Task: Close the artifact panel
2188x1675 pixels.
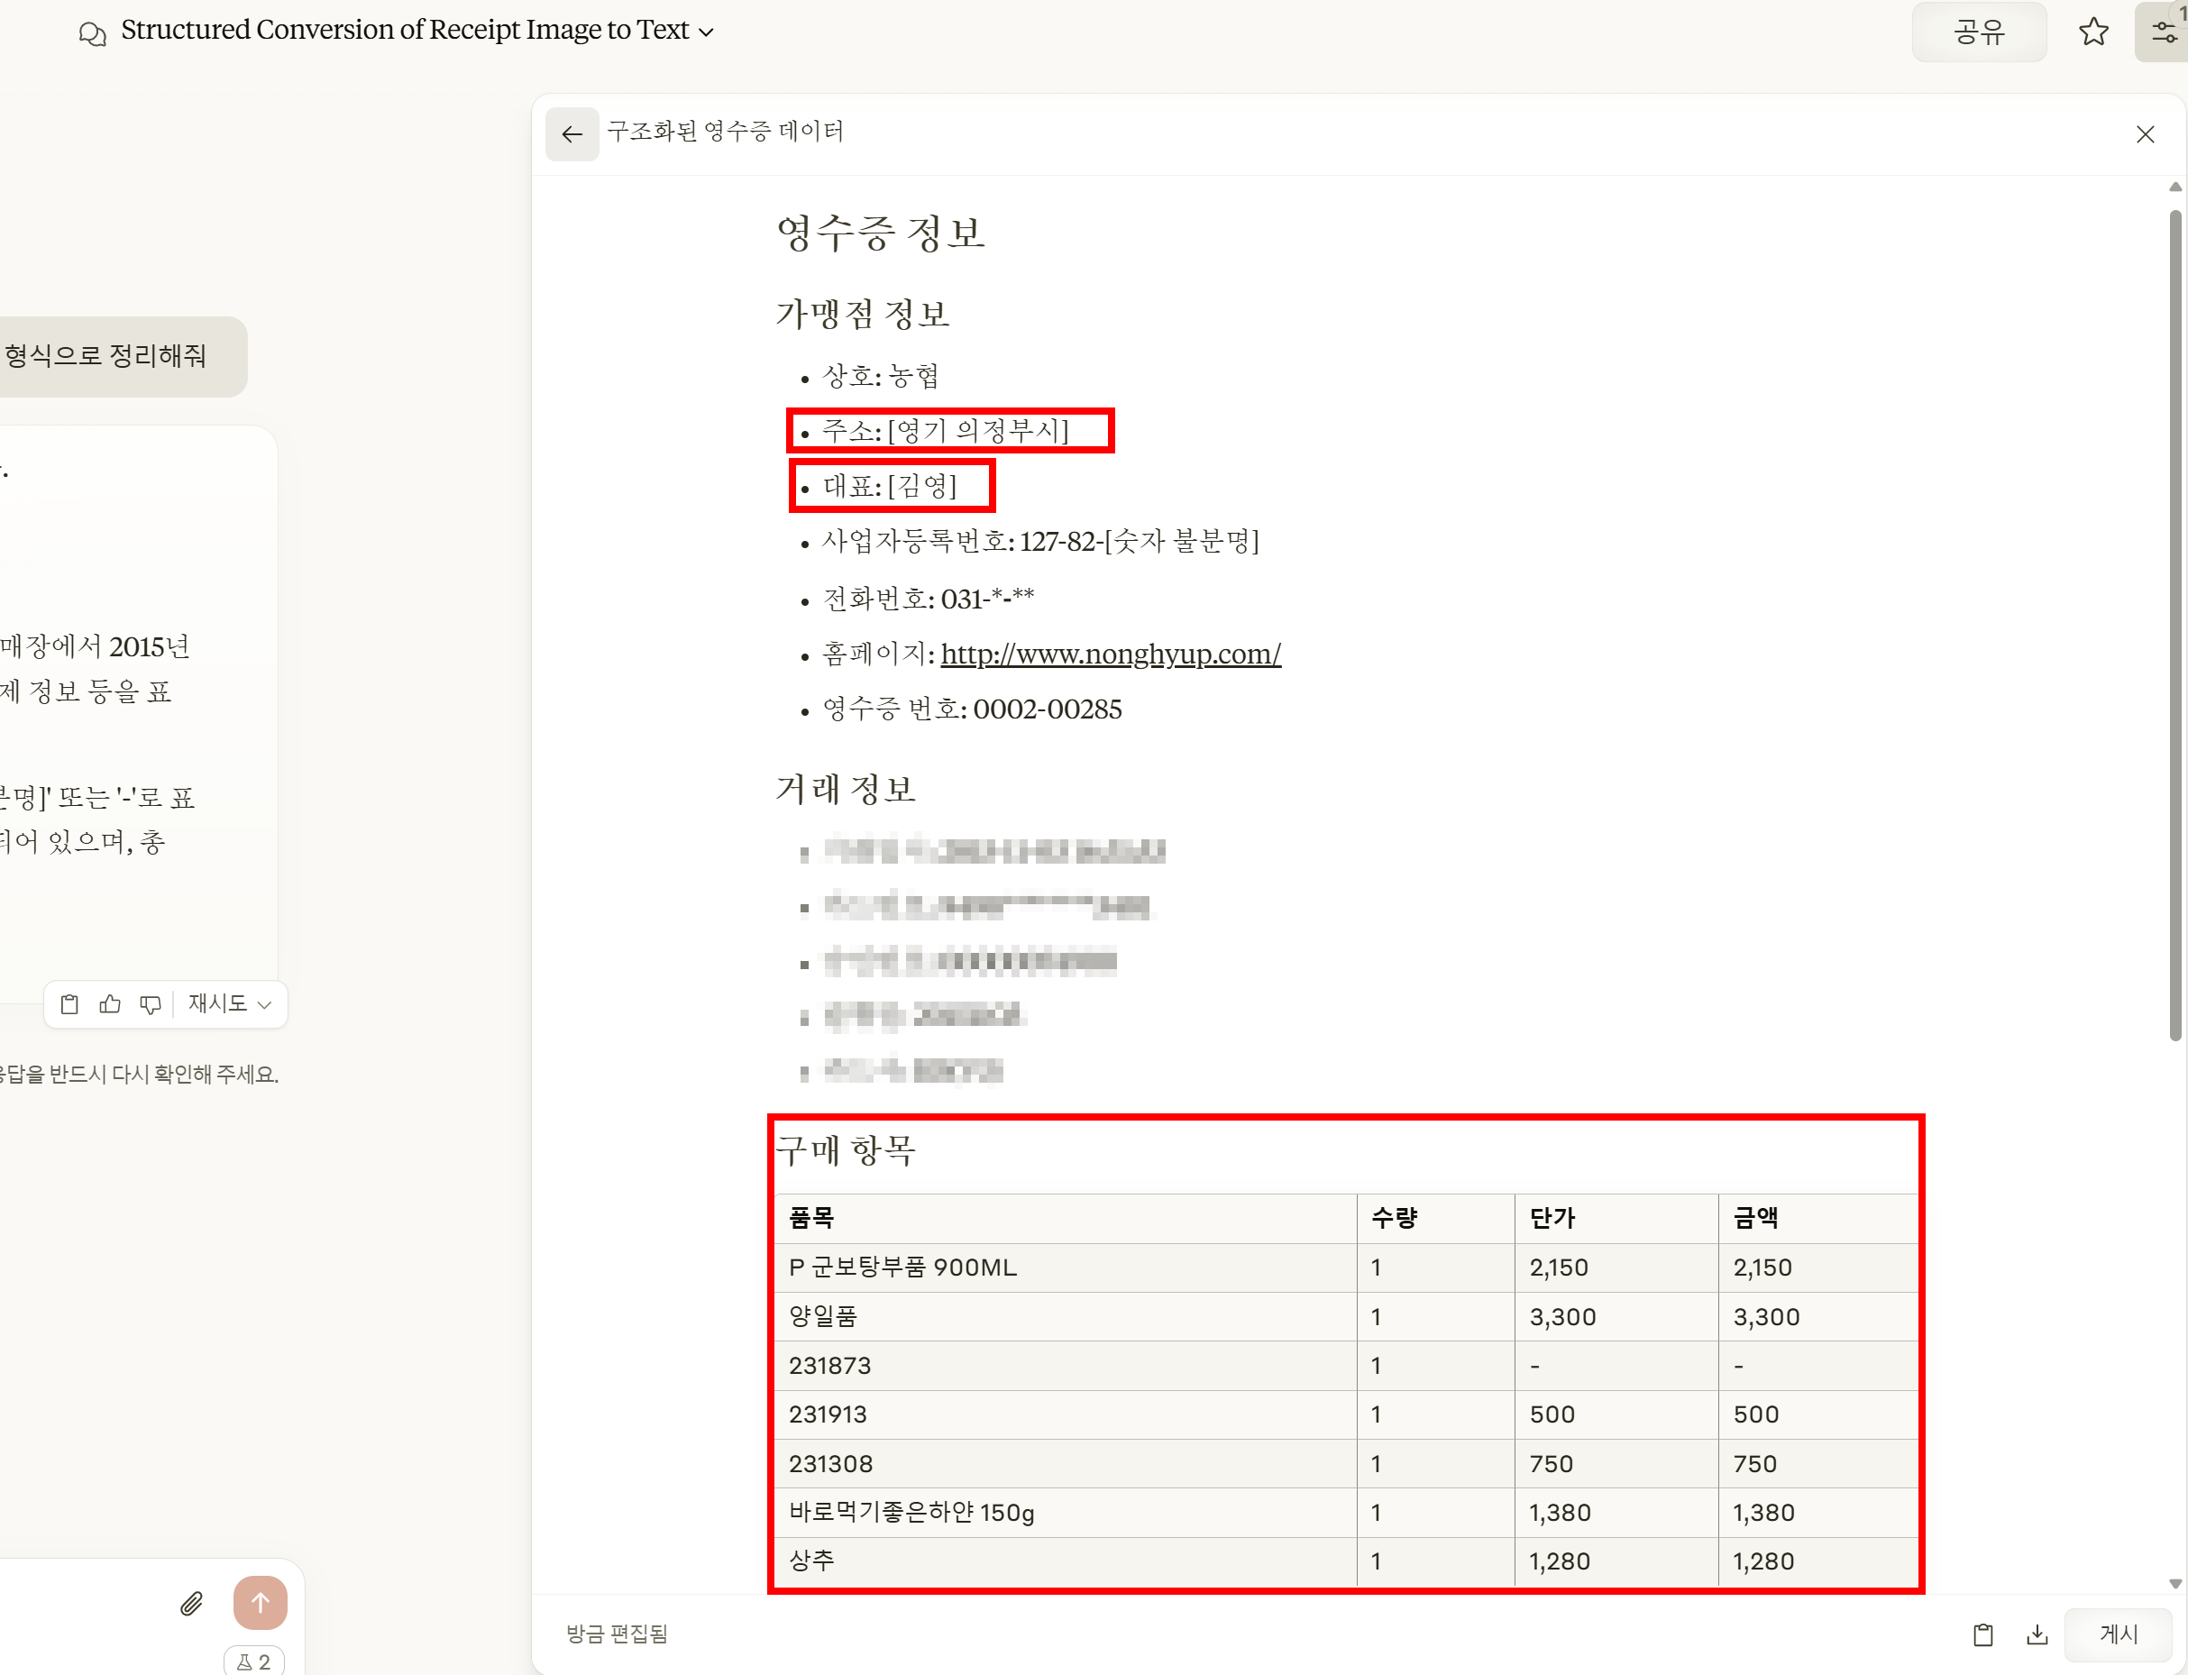Action: click(2145, 134)
